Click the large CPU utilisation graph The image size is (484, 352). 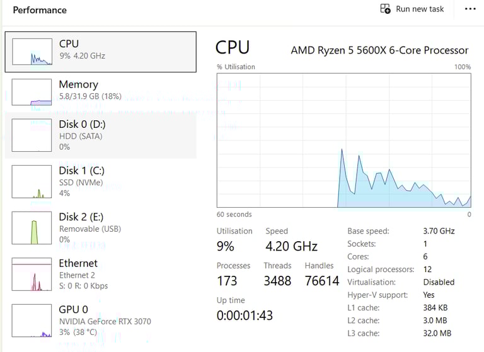pyautogui.click(x=344, y=140)
